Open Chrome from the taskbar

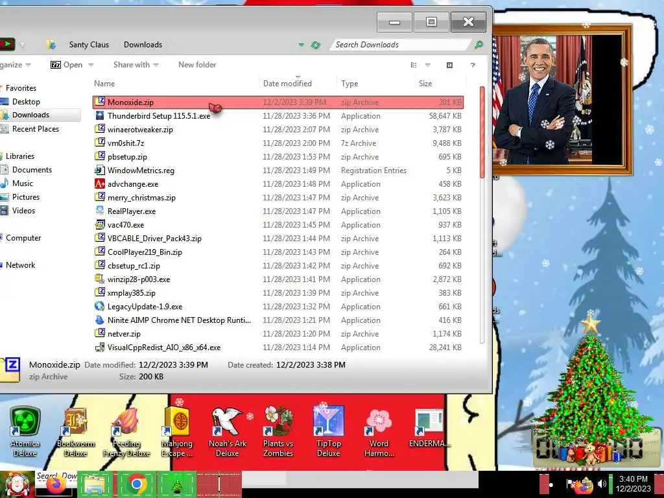click(136, 484)
